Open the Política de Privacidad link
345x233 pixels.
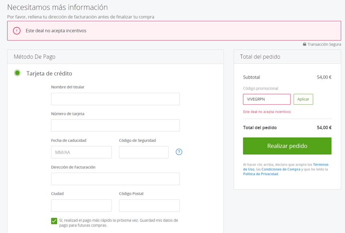click(x=260, y=174)
